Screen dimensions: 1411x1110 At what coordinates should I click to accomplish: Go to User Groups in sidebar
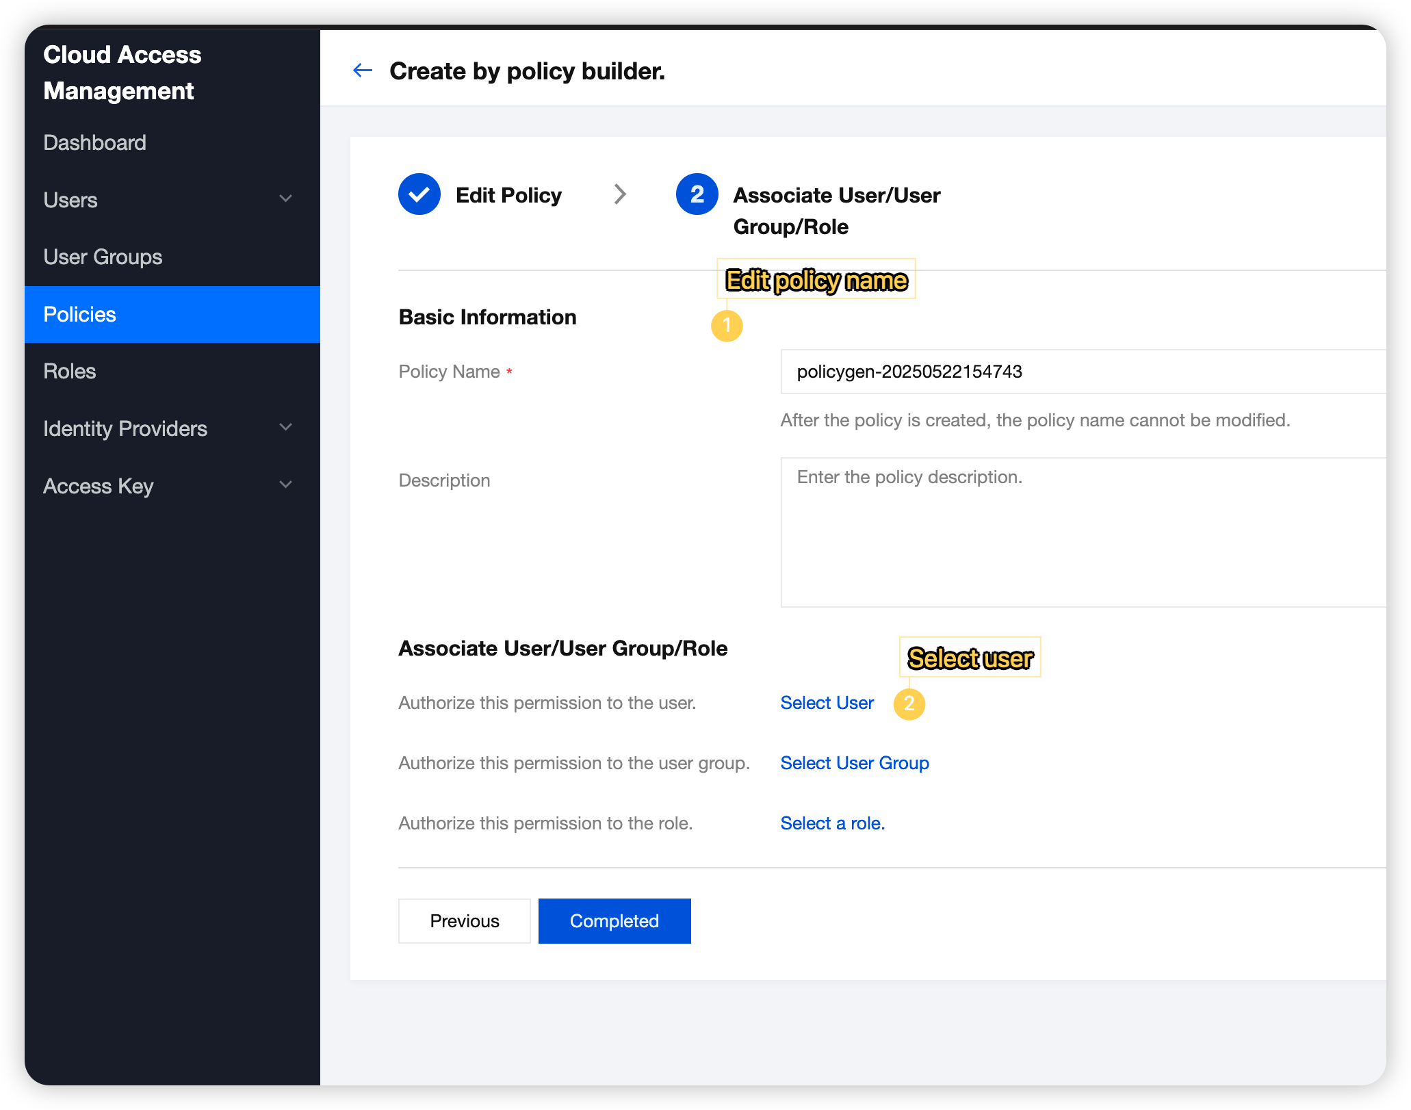tap(103, 257)
